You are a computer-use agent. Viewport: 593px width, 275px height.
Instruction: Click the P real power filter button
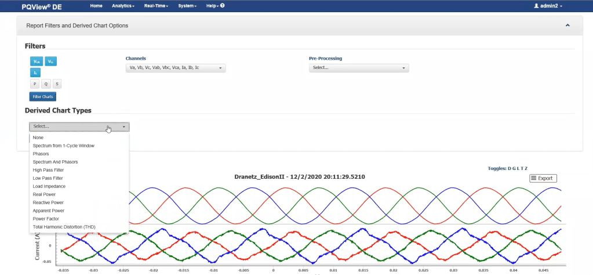pyautogui.click(x=35, y=84)
